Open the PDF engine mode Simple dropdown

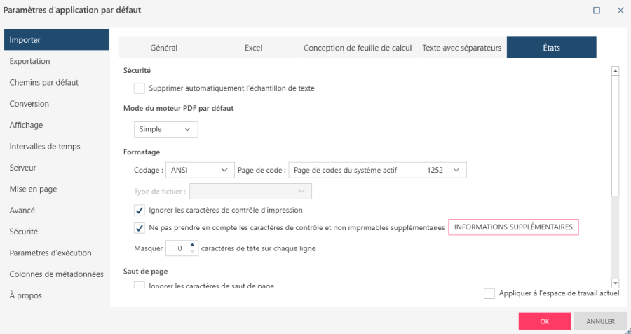[x=166, y=129]
